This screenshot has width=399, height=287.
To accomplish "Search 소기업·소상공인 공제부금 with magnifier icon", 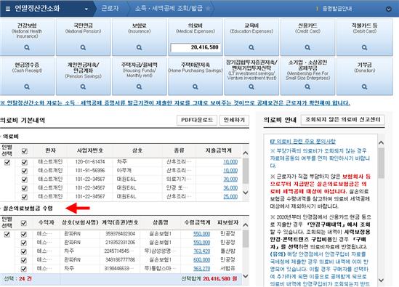I will tap(307, 86).
